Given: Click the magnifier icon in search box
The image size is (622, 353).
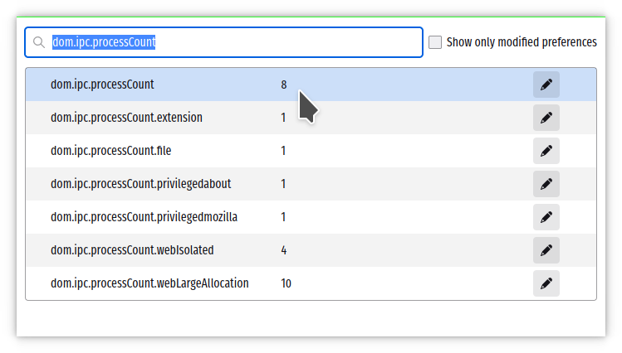Looking at the screenshot, I should tap(38, 42).
